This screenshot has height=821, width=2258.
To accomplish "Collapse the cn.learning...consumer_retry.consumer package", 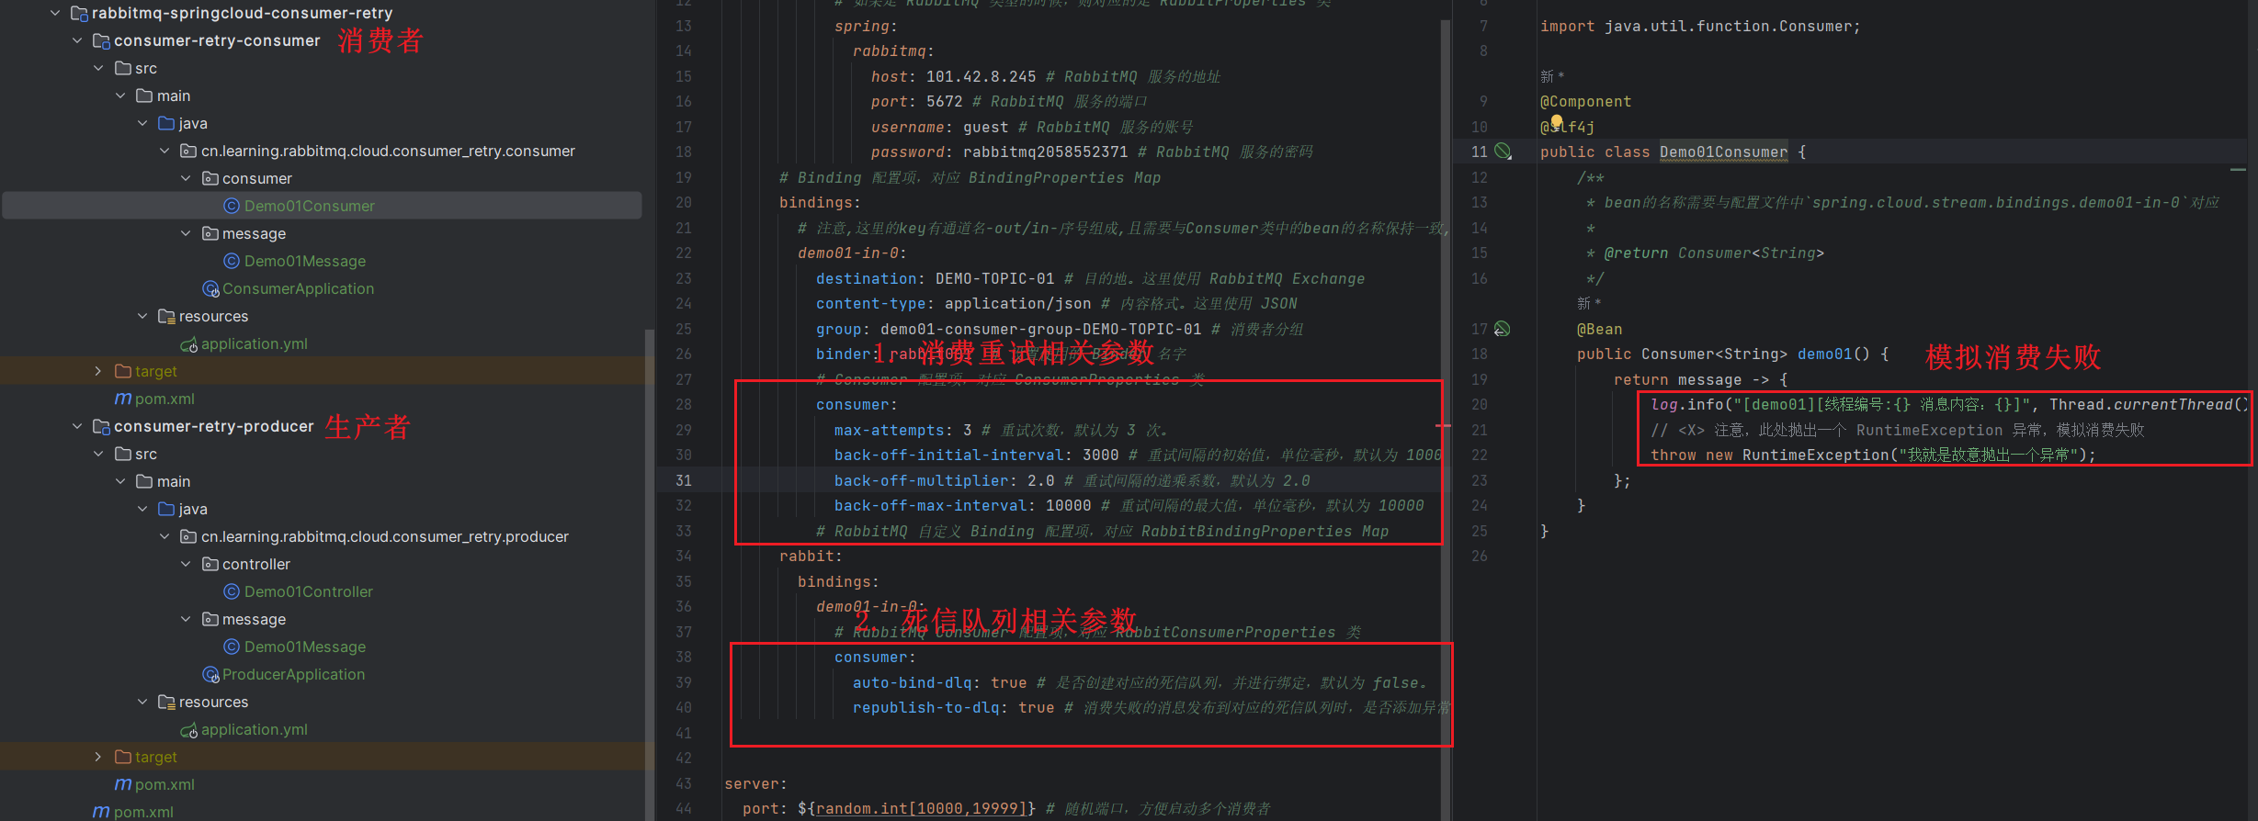I will point(165,151).
